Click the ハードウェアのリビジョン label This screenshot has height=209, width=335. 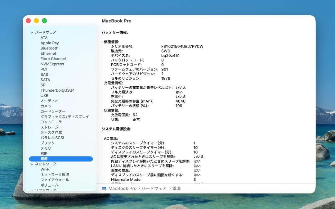pyautogui.click(x=133, y=74)
